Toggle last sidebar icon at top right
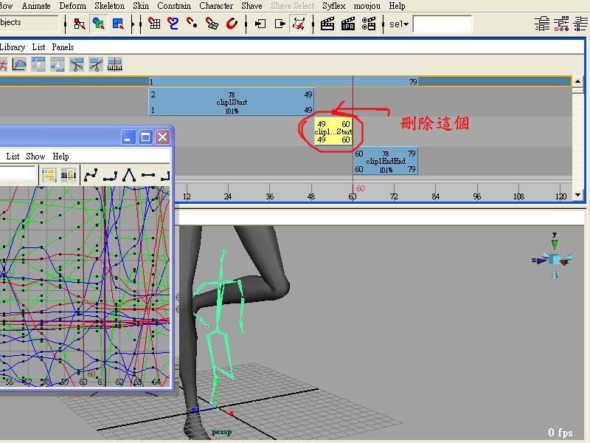The width and height of the screenshot is (590, 443). tap(580, 24)
